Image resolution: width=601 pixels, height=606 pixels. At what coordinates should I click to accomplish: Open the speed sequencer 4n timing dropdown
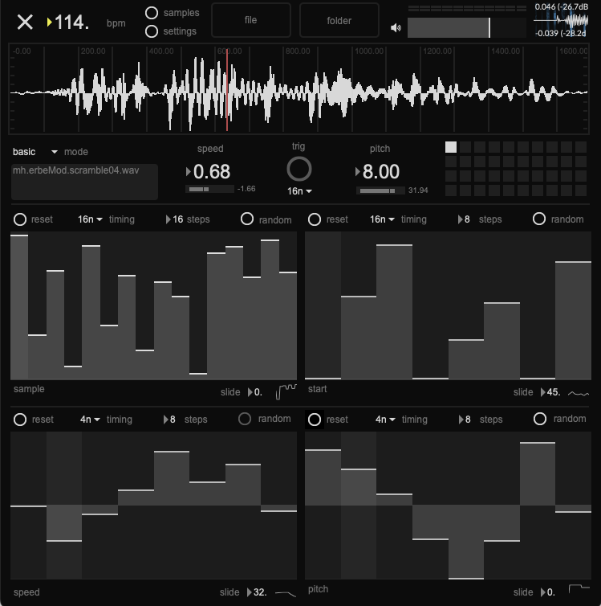pyautogui.click(x=90, y=420)
